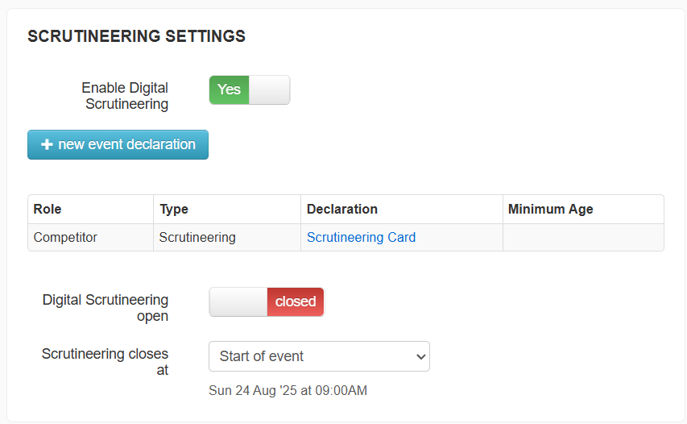Click the green Yes toggle label

230,90
